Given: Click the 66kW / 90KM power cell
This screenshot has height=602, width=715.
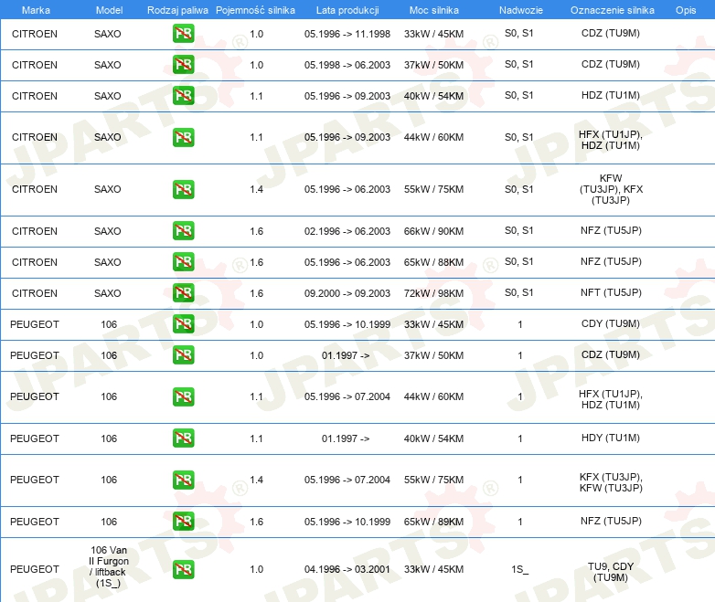Looking at the screenshot, I should 433,231.
